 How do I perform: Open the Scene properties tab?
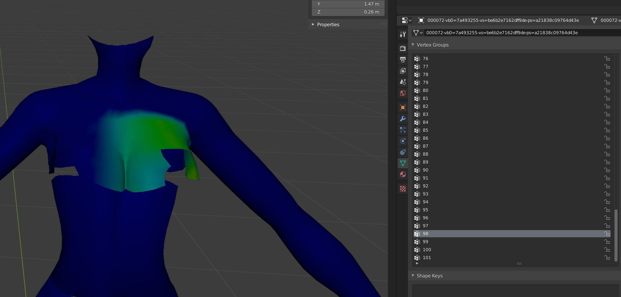pyautogui.click(x=403, y=82)
